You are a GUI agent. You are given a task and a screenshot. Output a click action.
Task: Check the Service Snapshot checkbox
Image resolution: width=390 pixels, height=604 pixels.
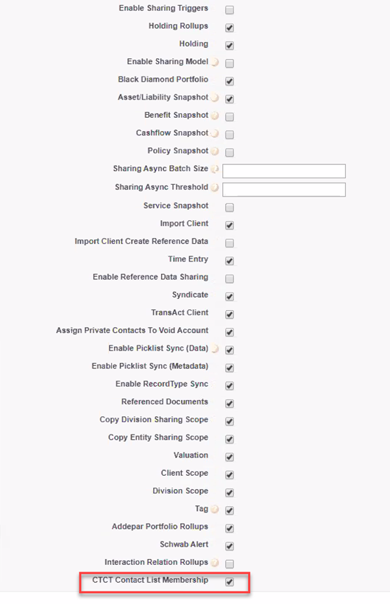230,208
